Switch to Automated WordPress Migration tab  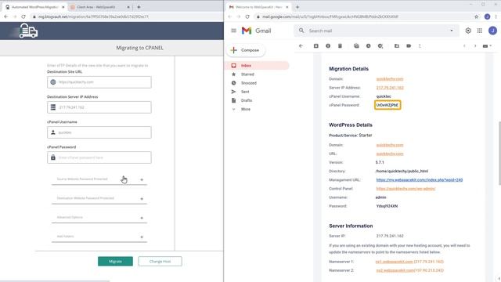click(x=34, y=7)
